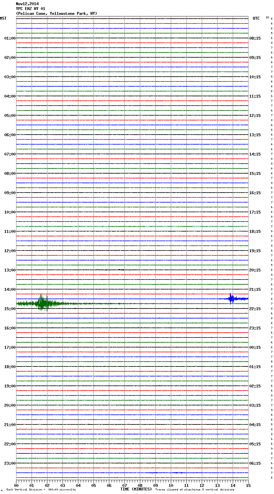The width and height of the screenshot is (274, 494).
Task: Click the 02:15 UTC time label
Action: coord(255,386)
